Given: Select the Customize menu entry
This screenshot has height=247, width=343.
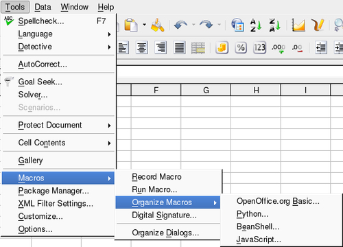Looking at the screenshot, I should [x=58, y=216].
